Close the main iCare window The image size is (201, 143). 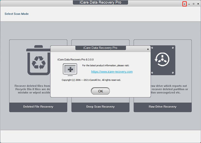tap(198, 4)
